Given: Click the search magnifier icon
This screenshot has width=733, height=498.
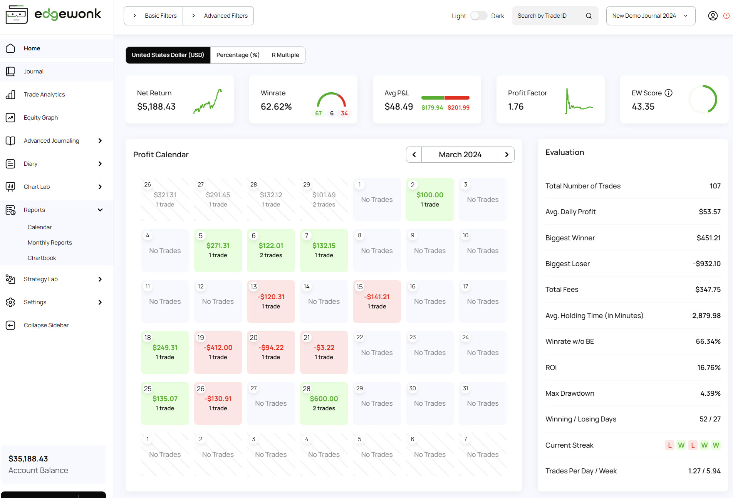Looking at the screenshot, I should (x=589, y=16).
